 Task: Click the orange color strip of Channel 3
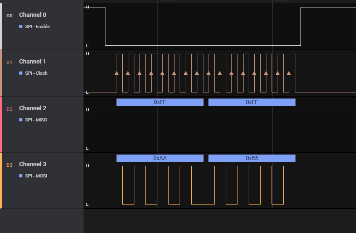point(1,180)
